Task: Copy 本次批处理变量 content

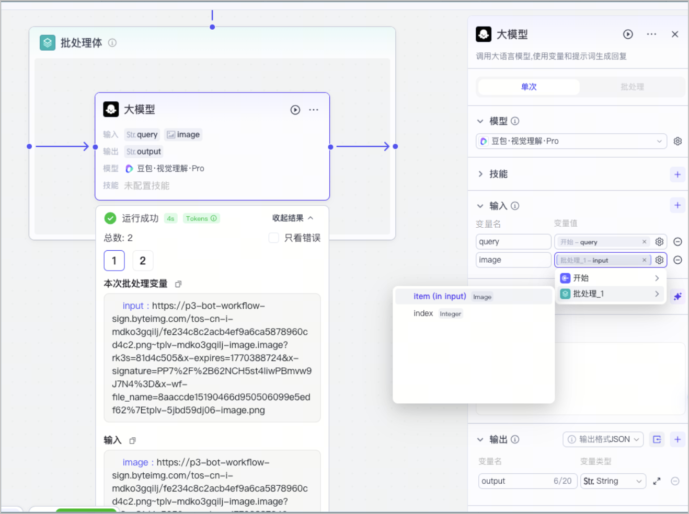Action: pyautogui.click(x=178, y=284)
